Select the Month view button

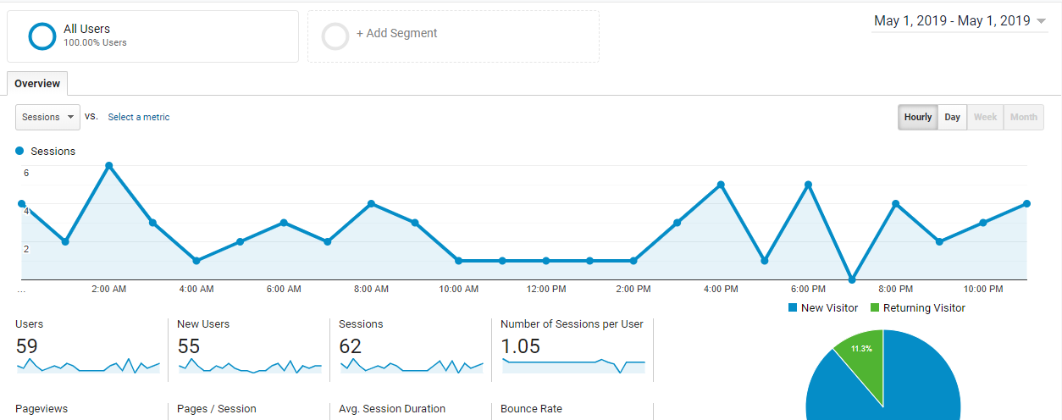1024,117
